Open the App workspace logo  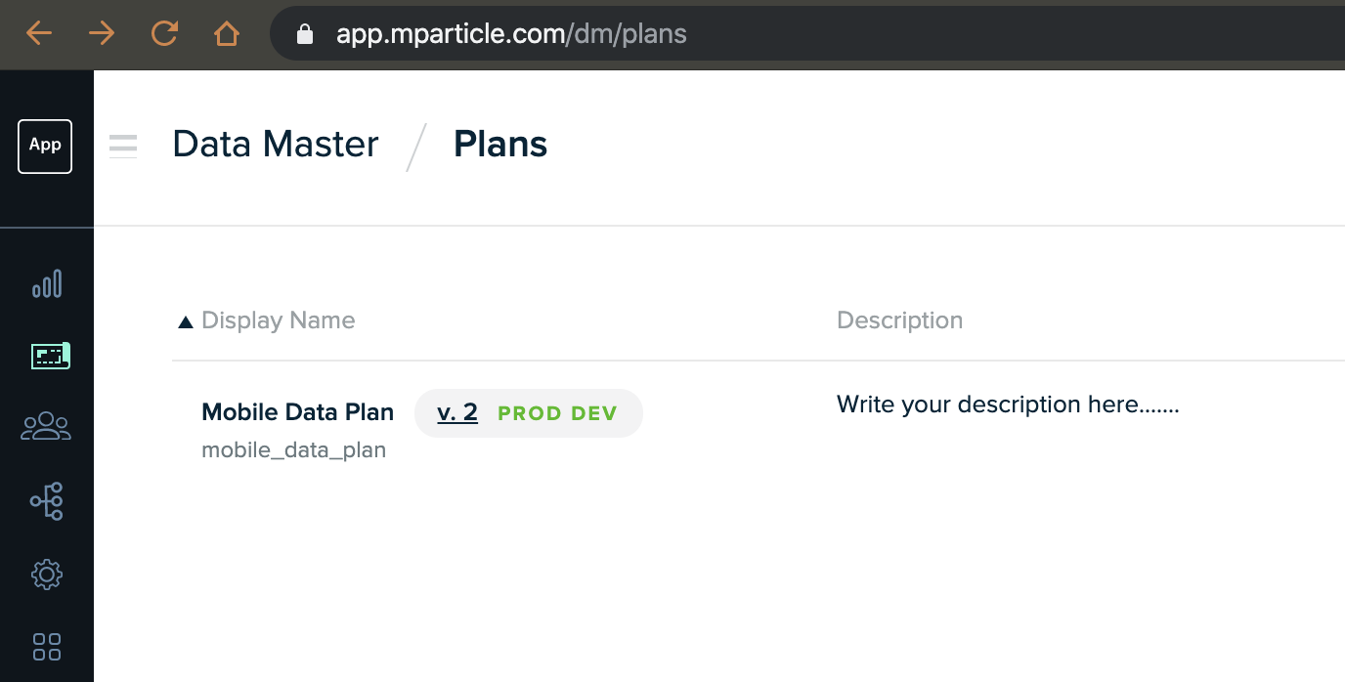coord(45,146)
